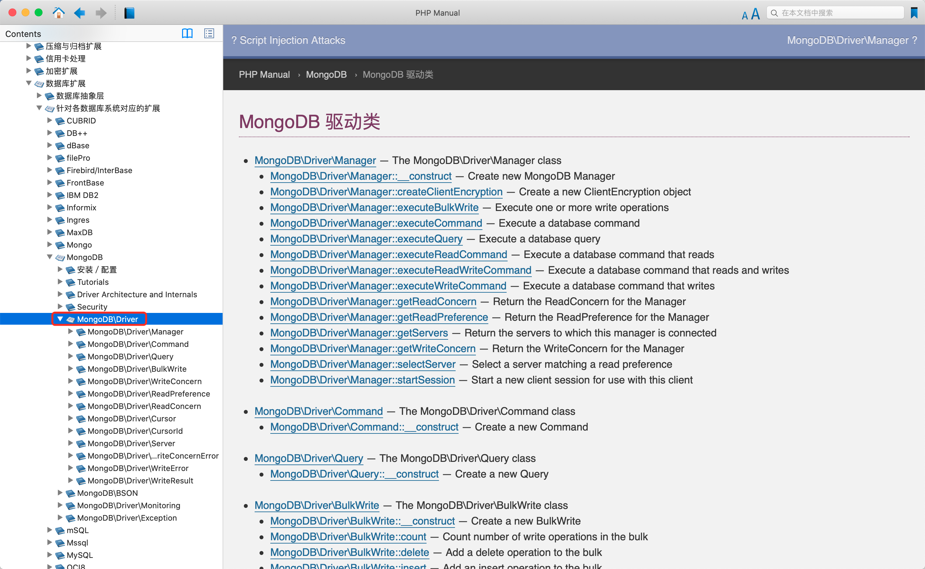Collapse the 数据库扩展 section

tap(29, 83)
